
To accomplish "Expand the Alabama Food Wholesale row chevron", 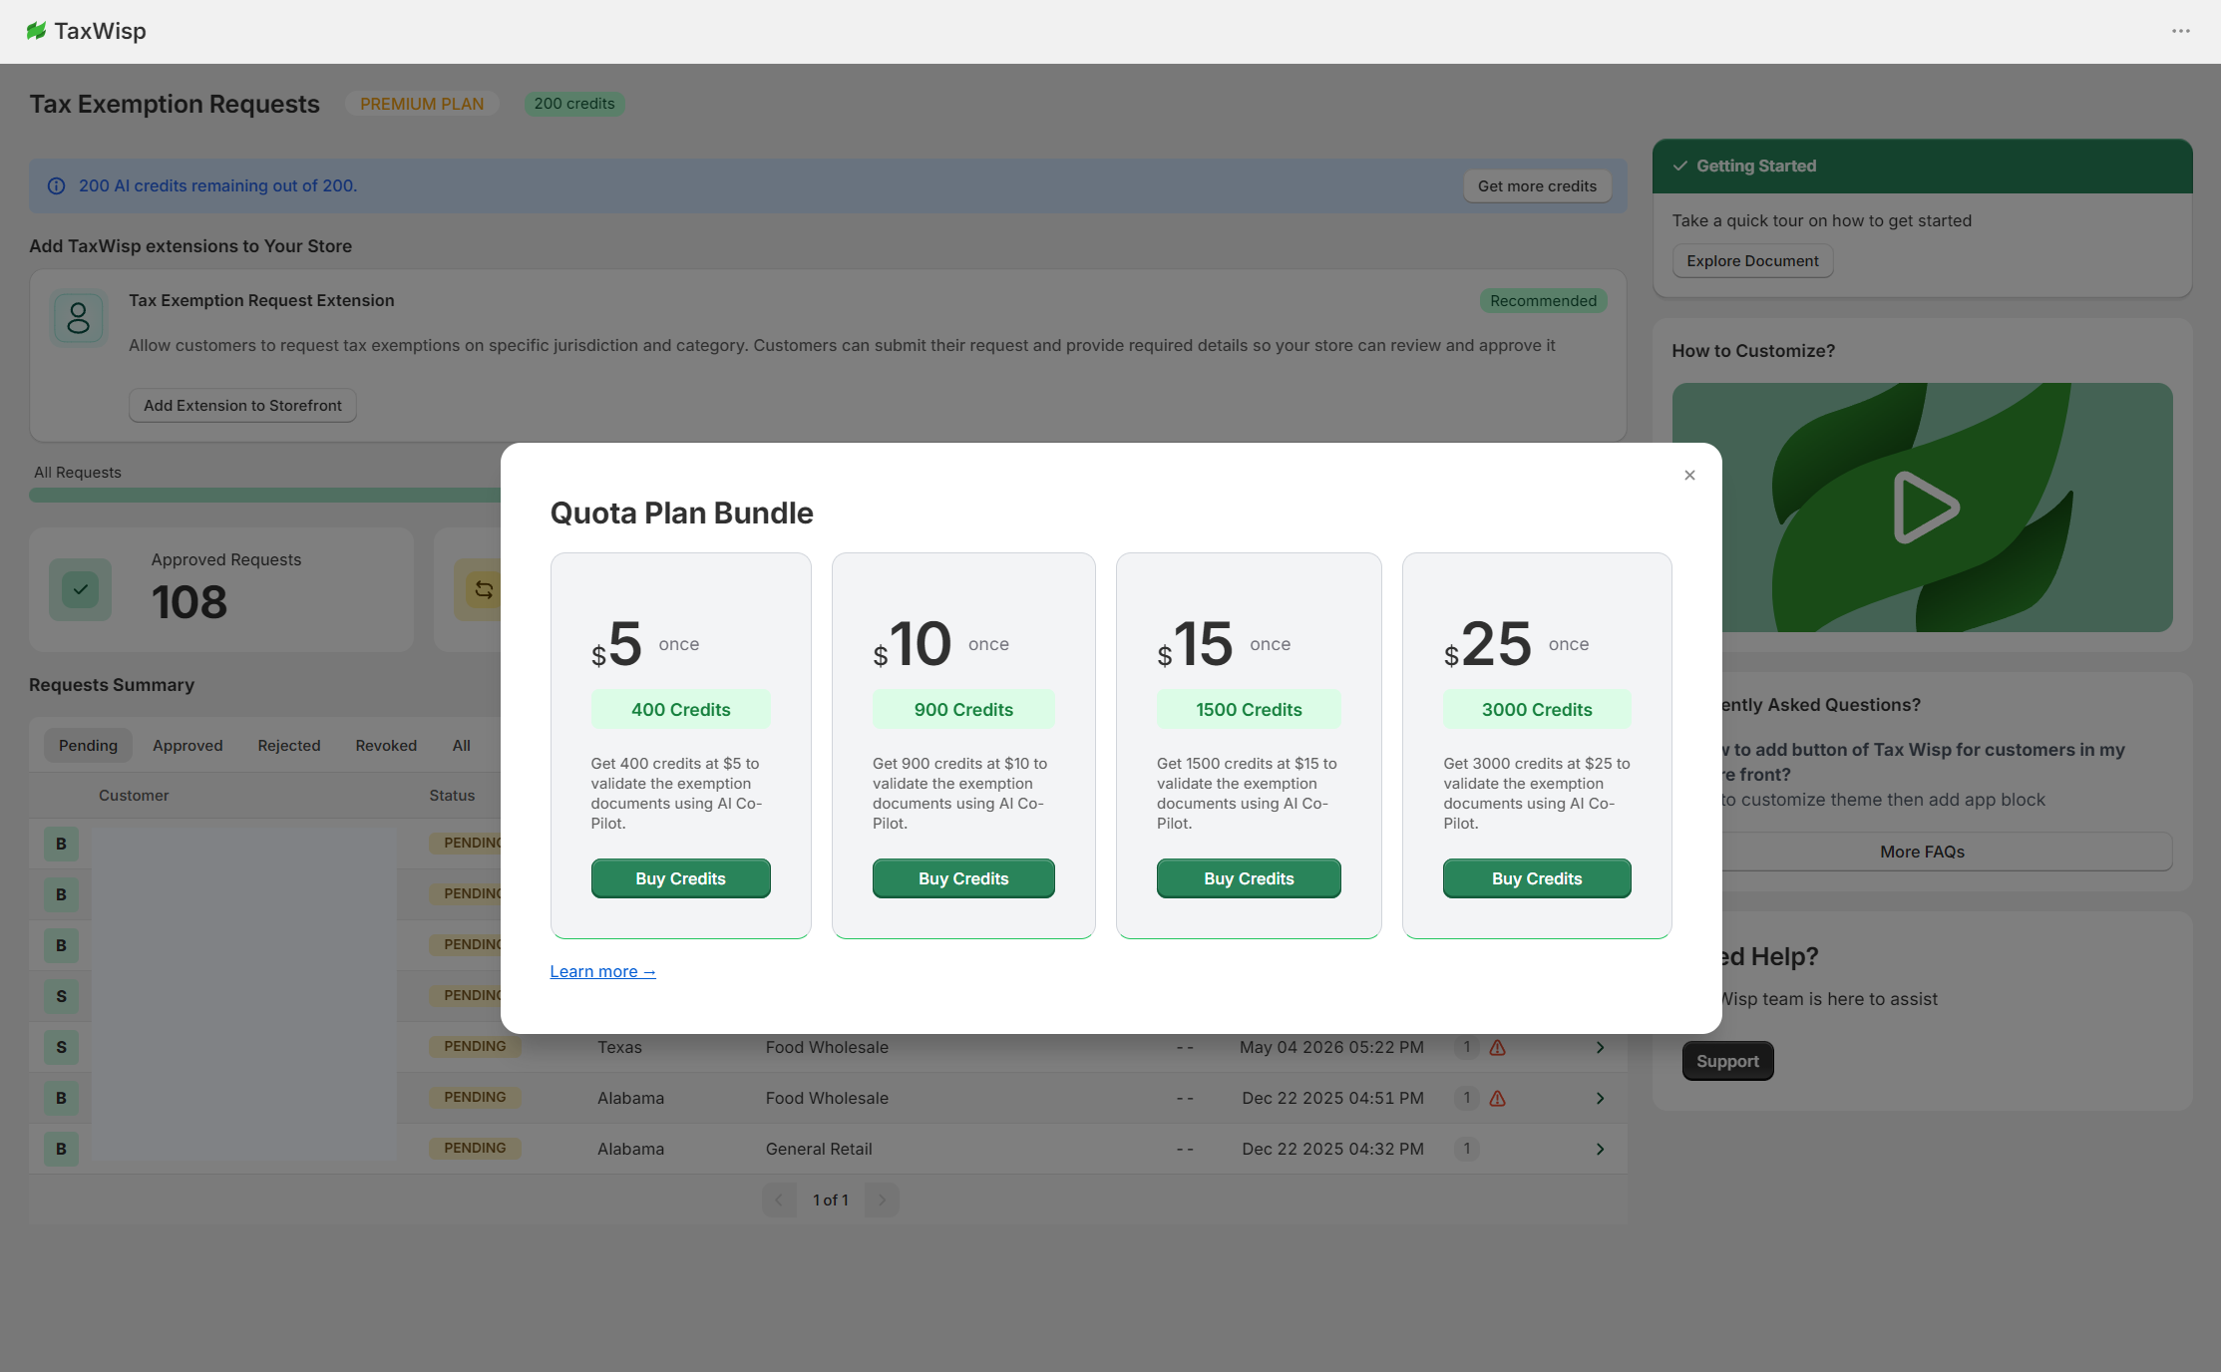I will 1600,1099.
